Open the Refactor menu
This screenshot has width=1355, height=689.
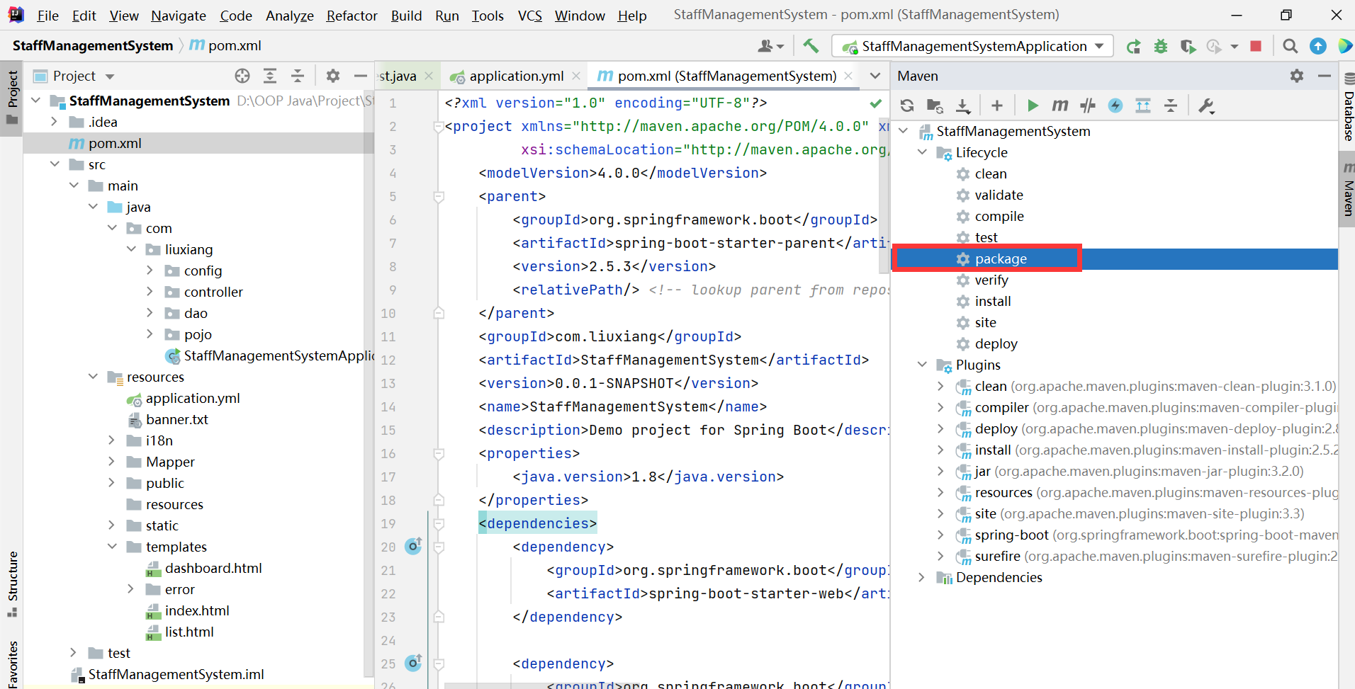tap(352, 16)
